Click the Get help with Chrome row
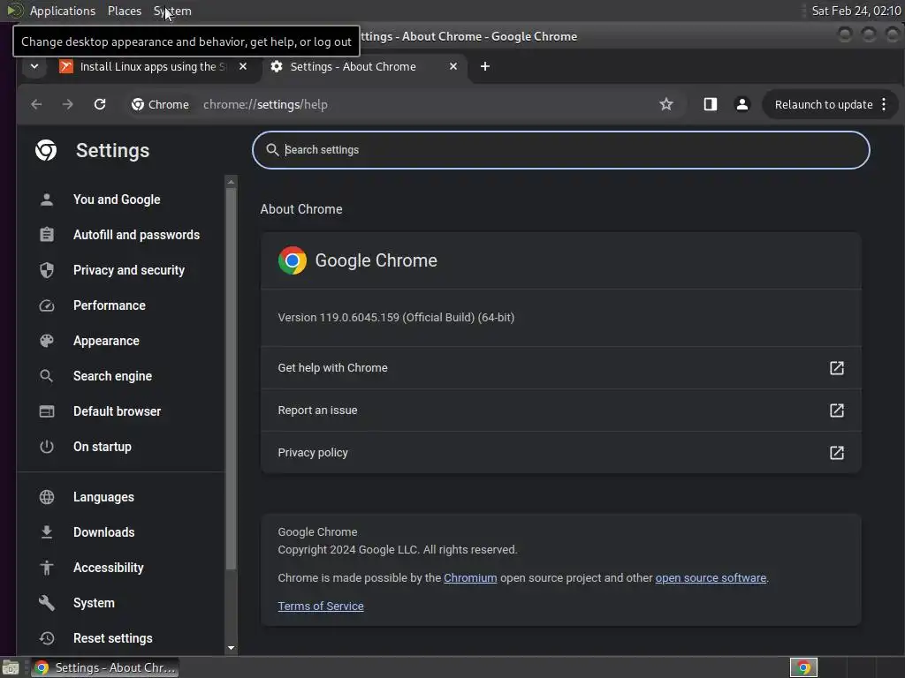Screen dimensions: 905x678 click(561, 368)
